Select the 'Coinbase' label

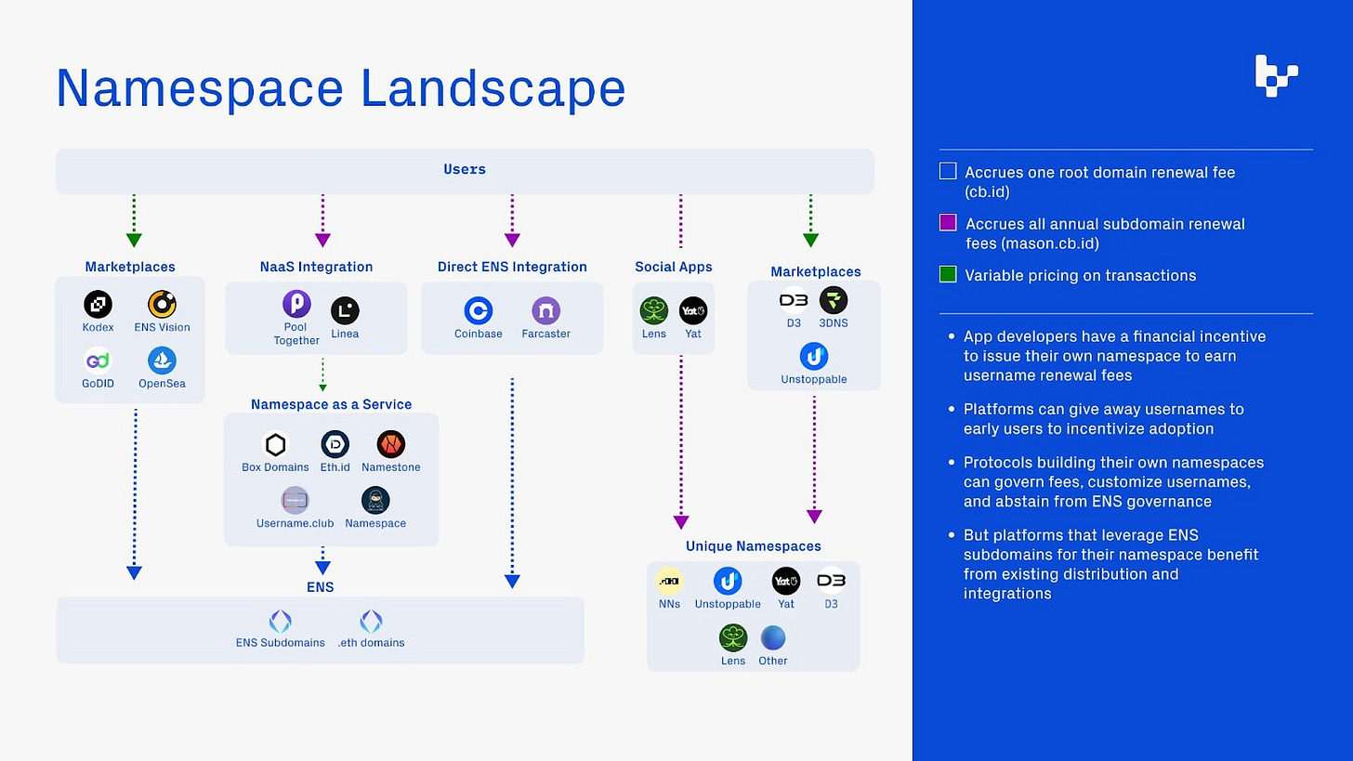point(479,334)
